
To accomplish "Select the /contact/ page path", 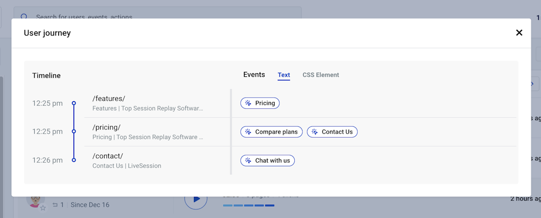I will [108, 156].
